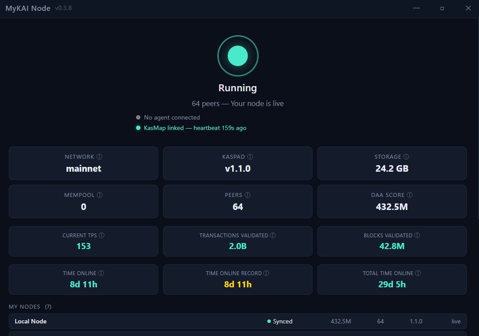Click the 64 peers value in Local Node row
The image size is (479, 336).
point(380,321)
